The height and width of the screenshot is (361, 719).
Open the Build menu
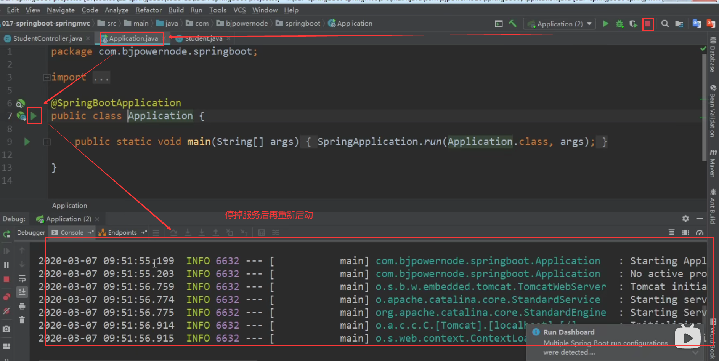[176, 10]
